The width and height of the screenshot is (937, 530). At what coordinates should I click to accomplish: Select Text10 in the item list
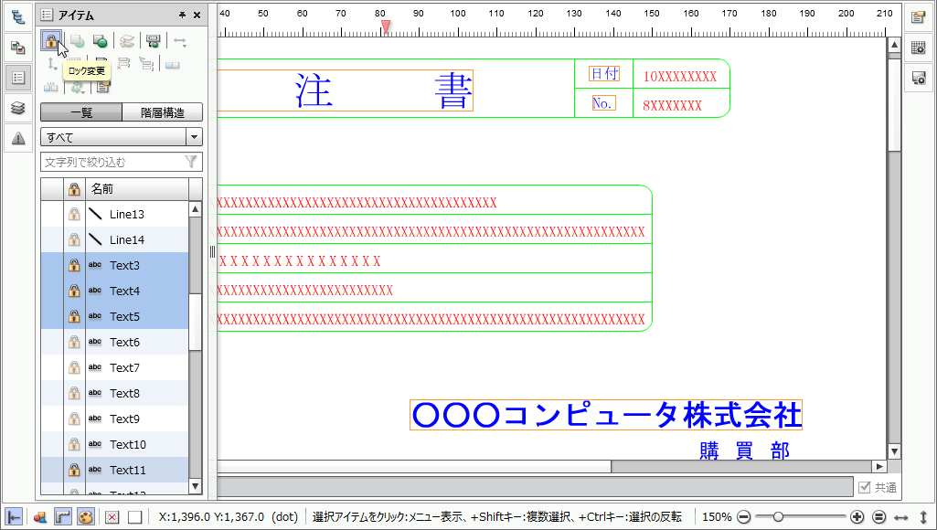127,444
